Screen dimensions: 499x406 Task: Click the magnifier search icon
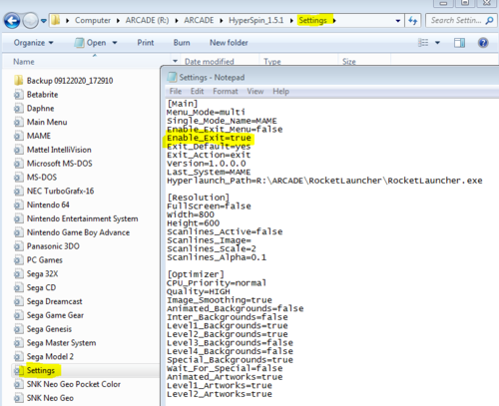[x=489, y=21]
